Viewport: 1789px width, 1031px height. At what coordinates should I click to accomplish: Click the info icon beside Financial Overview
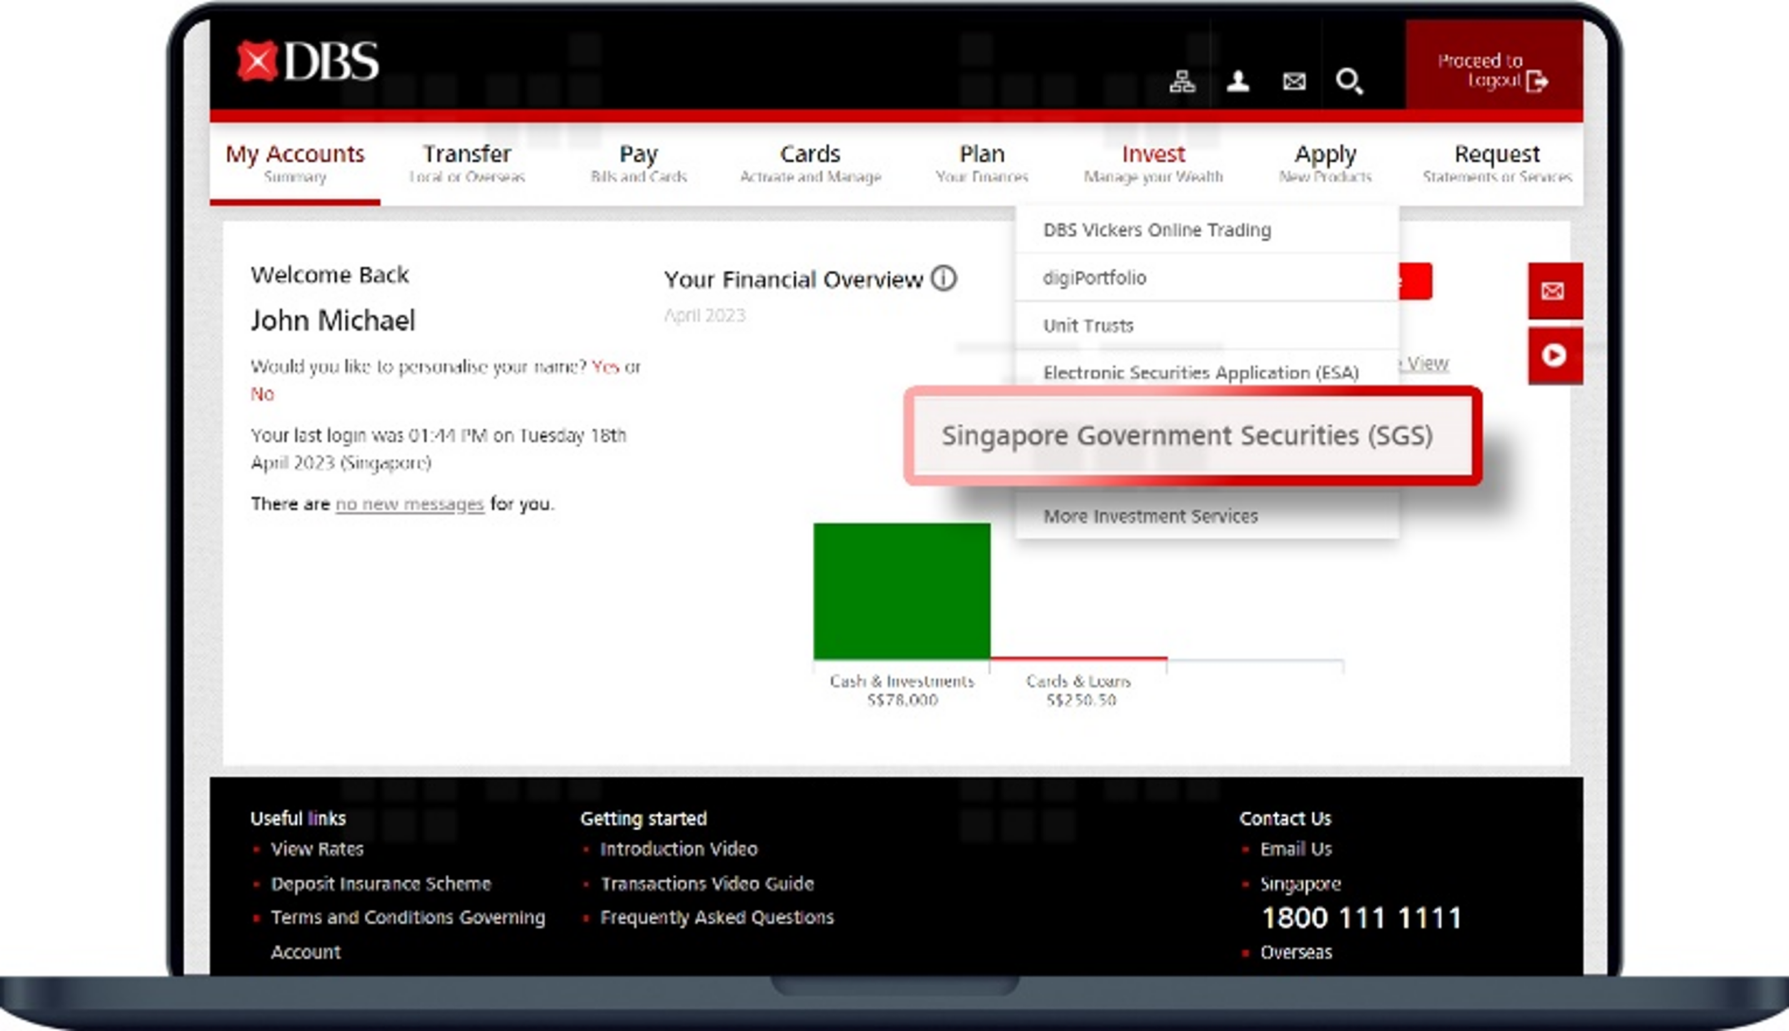943,278
